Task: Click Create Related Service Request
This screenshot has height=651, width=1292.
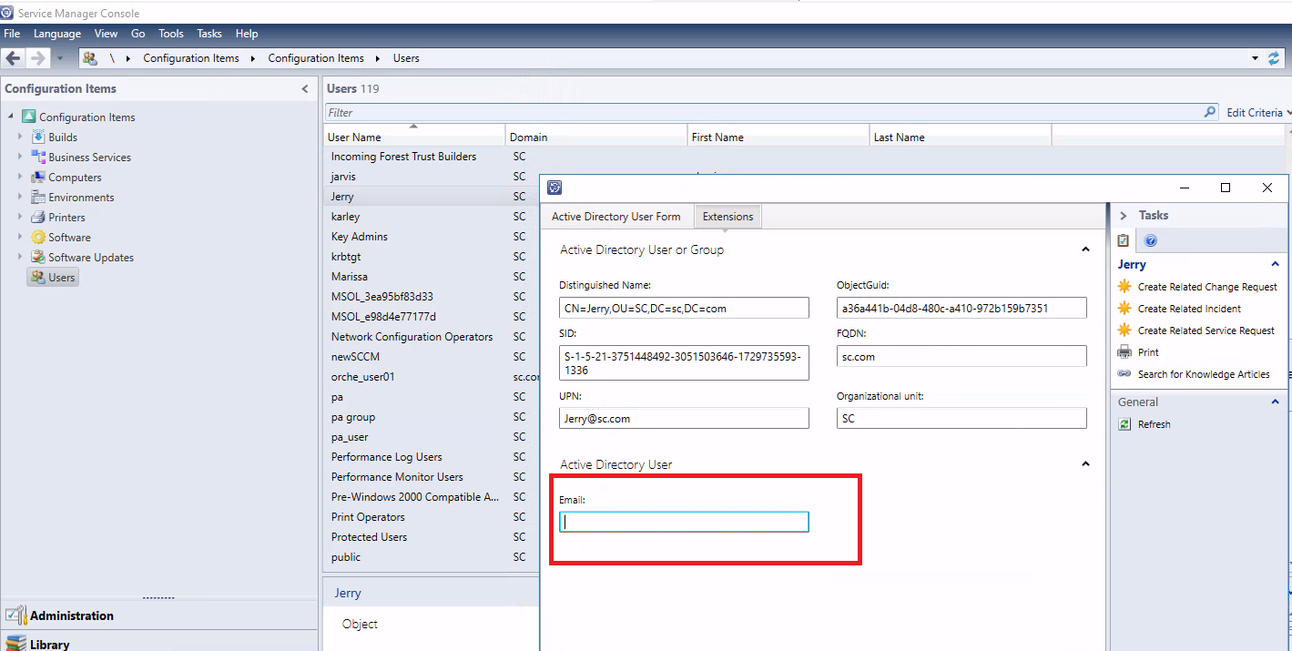Action: pyautogui.click(x=1206, y=331)
